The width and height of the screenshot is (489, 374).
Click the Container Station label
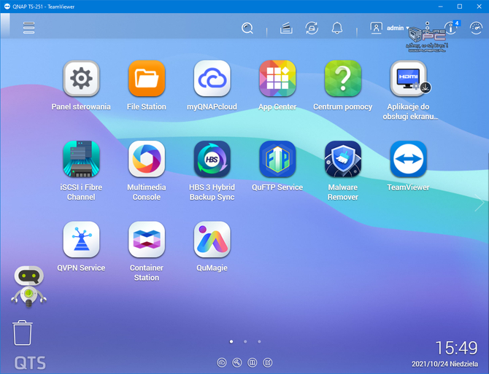[147, 273]
